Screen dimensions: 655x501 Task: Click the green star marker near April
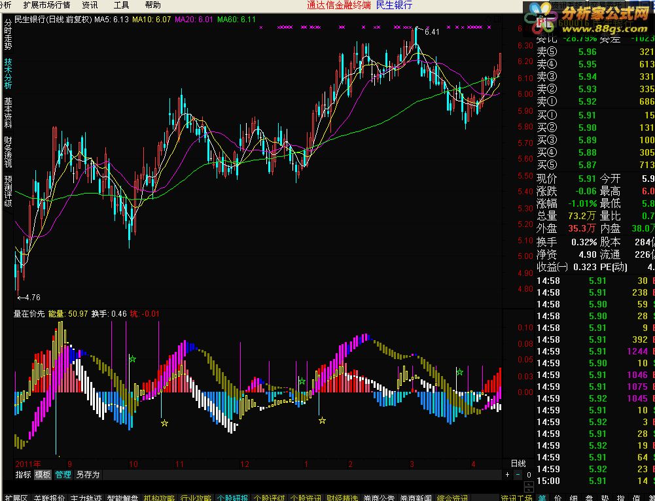pos(459,372)
